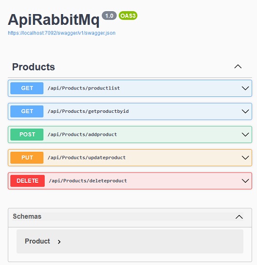Click the PUT method badge

[x=27, y=158]
